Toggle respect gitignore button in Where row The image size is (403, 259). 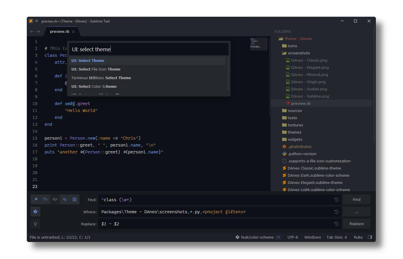pos(35,212)
